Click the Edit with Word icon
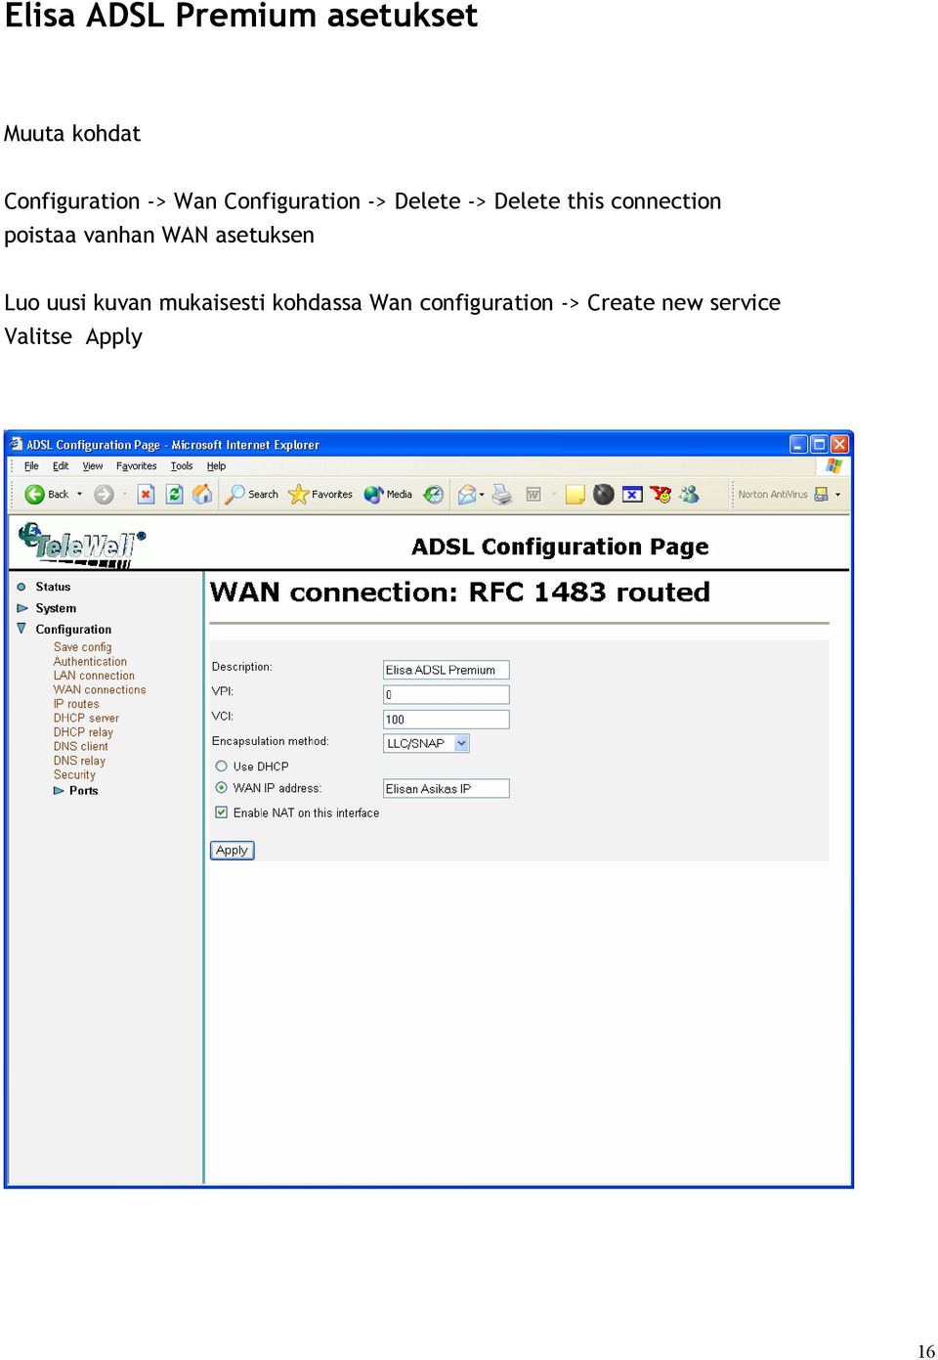The image size is (938, 1360). (533, 495)
